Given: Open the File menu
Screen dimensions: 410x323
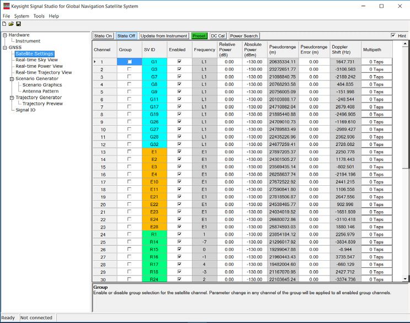Looking at the screenshot, I should pyautogui.click(x=6, y=16).
